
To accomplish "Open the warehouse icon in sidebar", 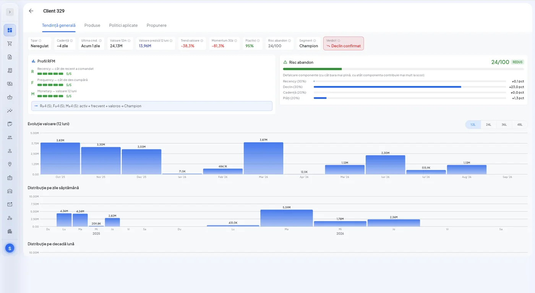I will coord(10,191).
